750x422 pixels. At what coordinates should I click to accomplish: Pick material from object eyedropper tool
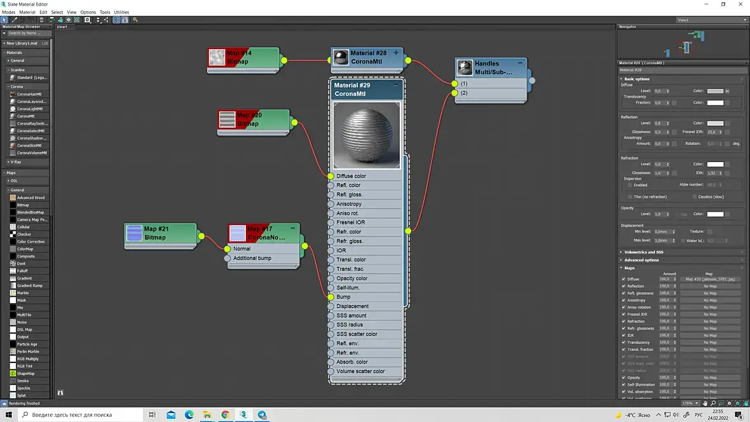coord(15,20)
